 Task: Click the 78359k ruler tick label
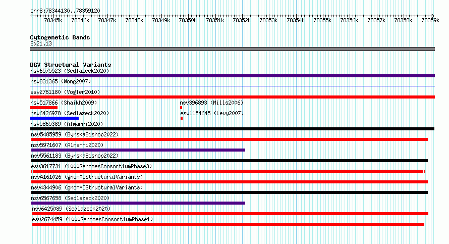(430, 20)
